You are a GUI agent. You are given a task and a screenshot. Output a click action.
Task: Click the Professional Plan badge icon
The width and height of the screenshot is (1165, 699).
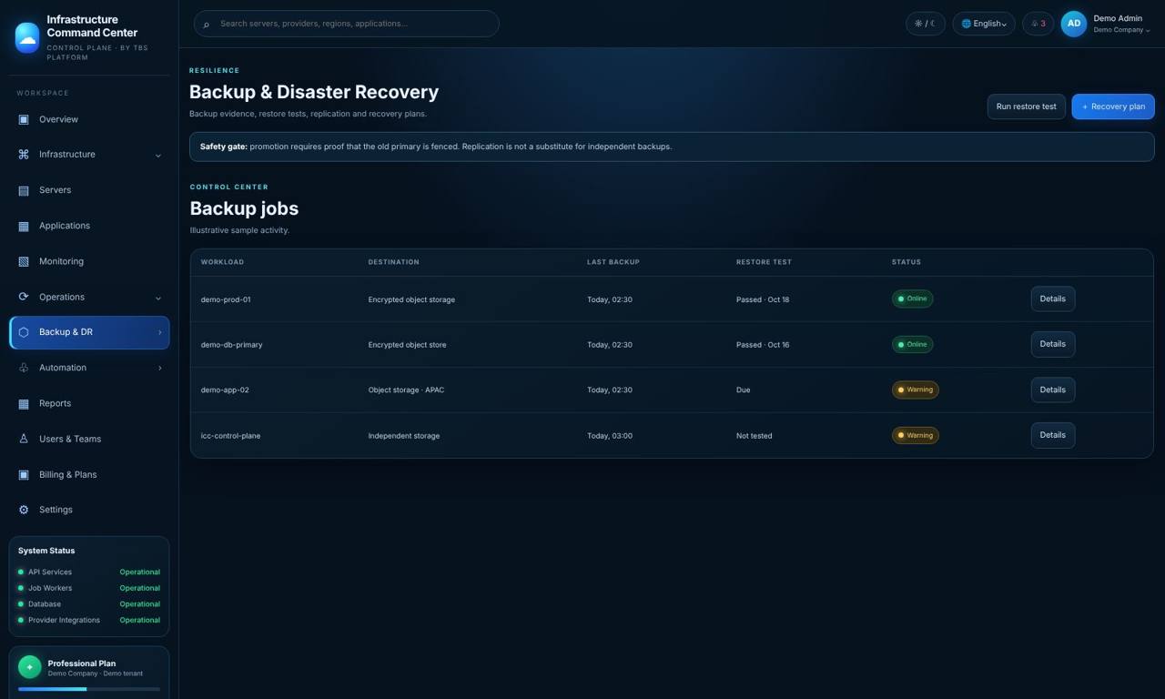30,667
